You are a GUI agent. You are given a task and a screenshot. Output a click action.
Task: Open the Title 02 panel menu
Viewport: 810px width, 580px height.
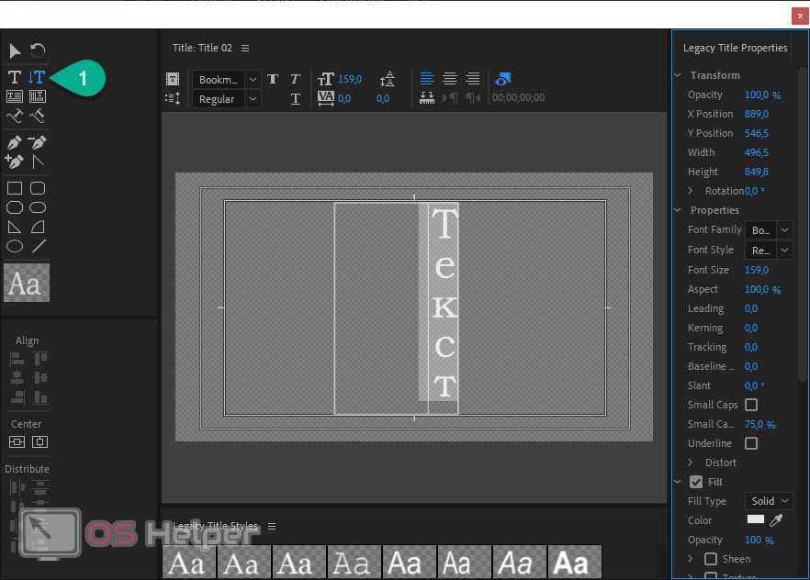pos(245,48)
